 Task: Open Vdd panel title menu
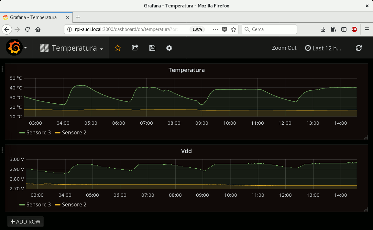(186, 151)
